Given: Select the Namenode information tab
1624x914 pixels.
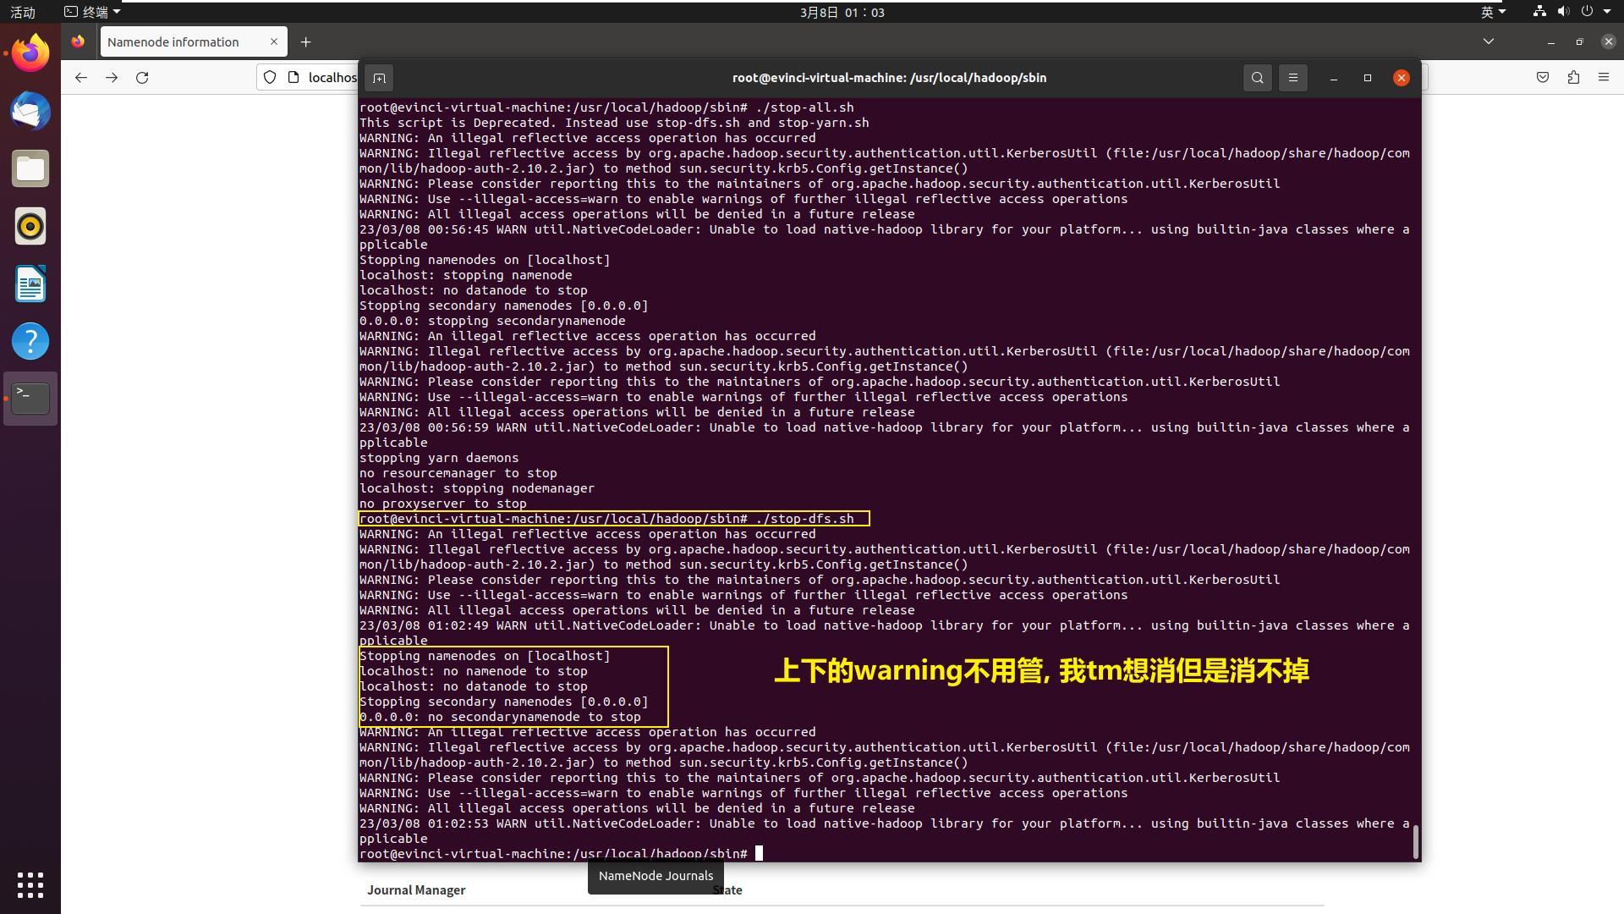Looking at the screenshot, I should tap(194, 41).
